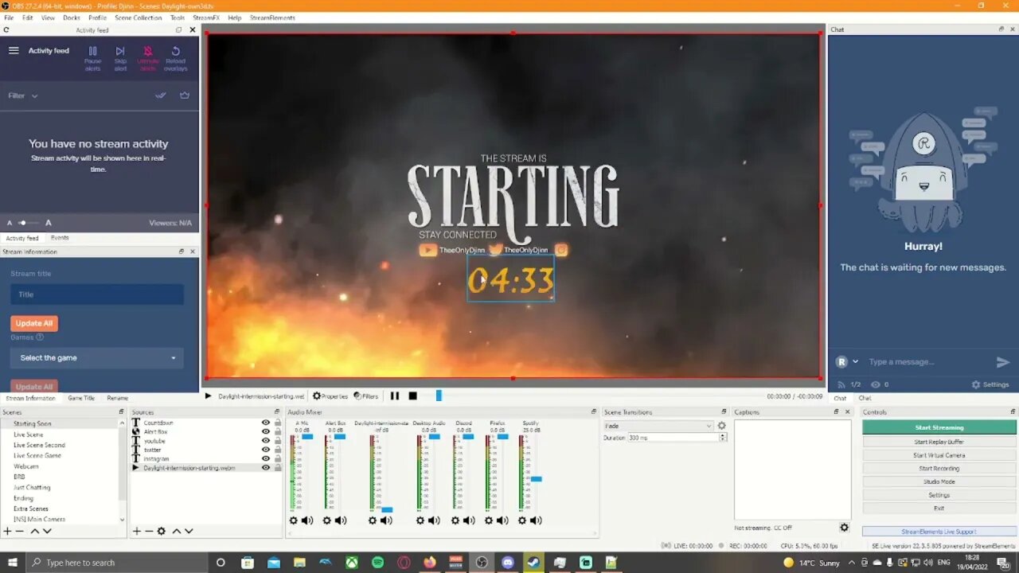
Task: Remove the selected source with minus icon
Action: click(x=148, y=531)
